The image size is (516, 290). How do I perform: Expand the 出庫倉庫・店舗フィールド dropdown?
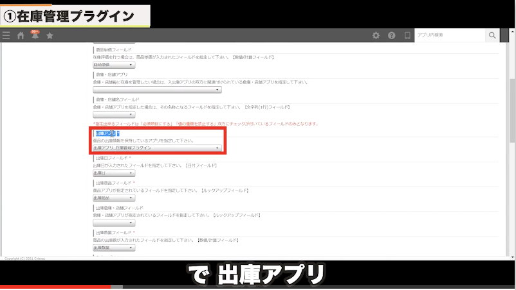(x=114, y=223)
